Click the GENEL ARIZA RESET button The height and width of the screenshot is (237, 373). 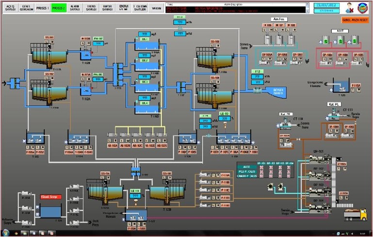tap(355, 20)
